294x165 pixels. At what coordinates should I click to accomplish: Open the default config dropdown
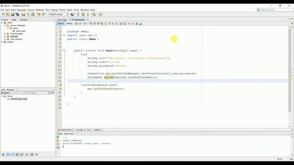58,14
